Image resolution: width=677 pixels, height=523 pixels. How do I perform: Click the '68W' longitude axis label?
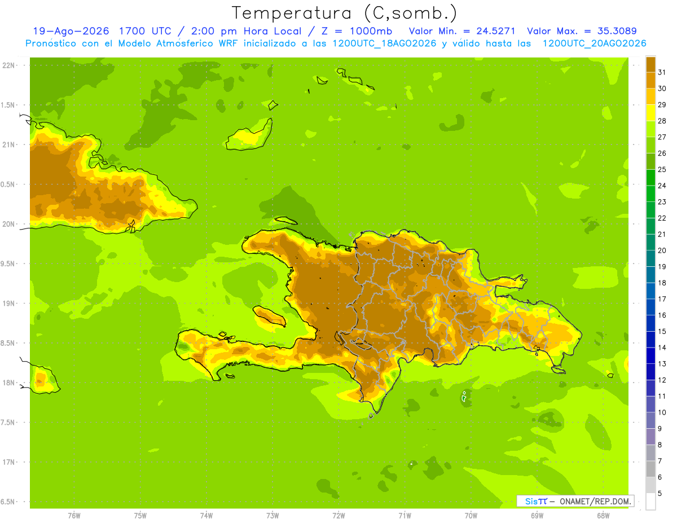click(x=603, y=516)
